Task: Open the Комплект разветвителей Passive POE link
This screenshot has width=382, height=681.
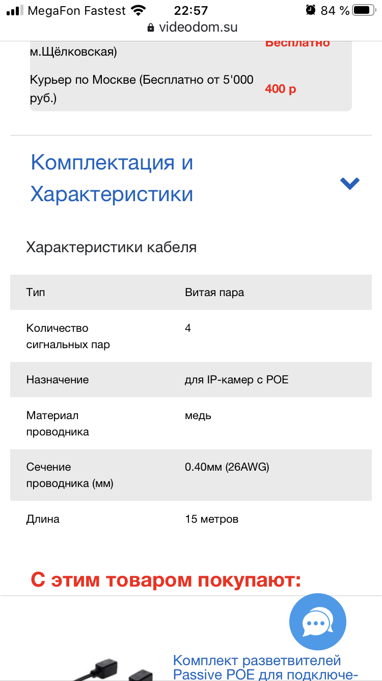Action: click(x=257, y=667)
